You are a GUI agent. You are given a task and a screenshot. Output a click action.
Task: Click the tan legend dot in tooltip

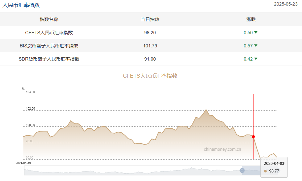pyautogui.click(x=265, y=171)
